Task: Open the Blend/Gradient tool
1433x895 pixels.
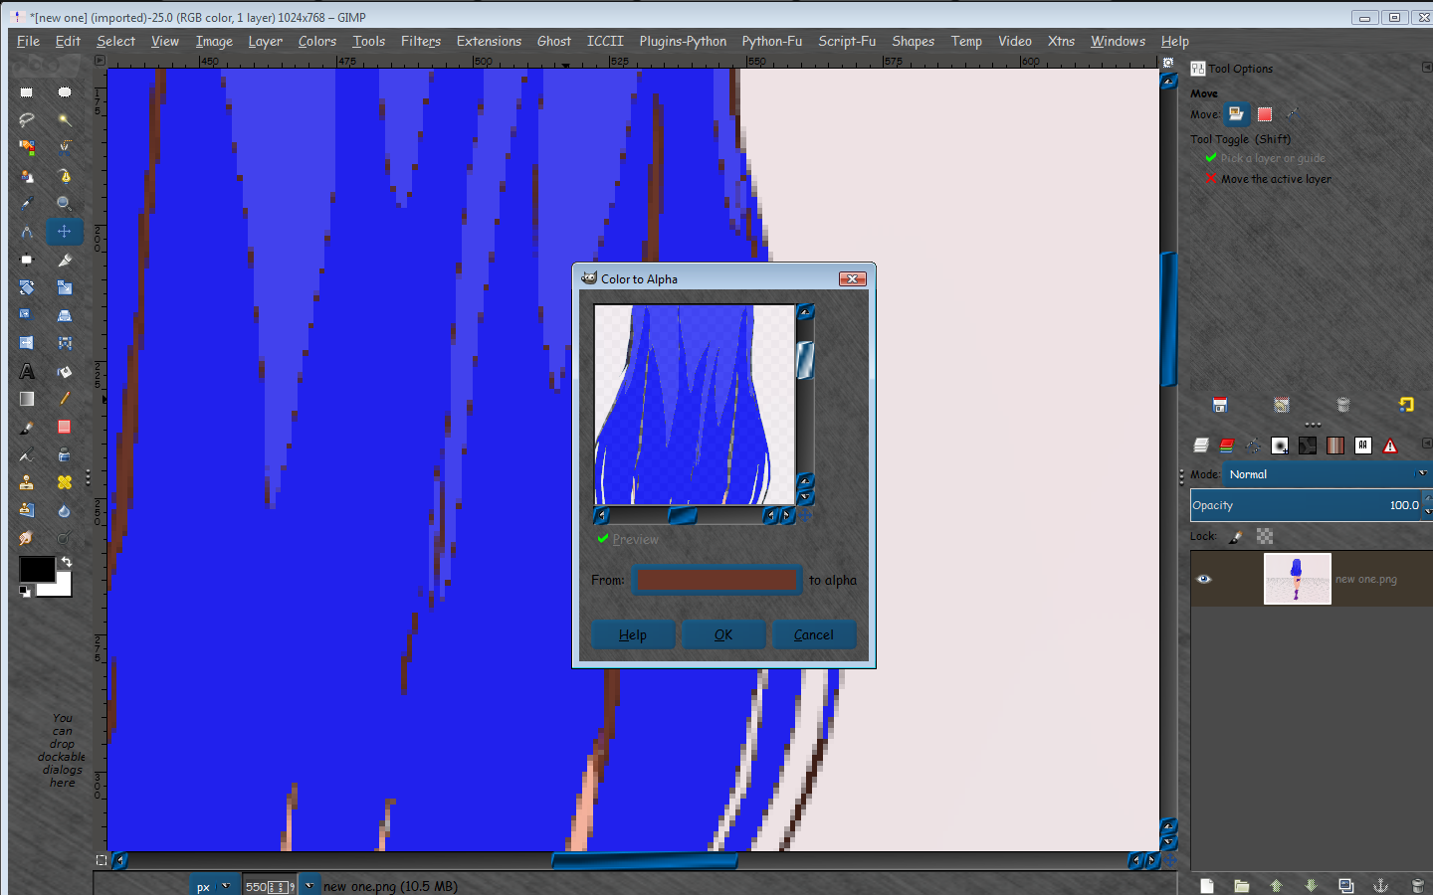Action: point(26,399)
